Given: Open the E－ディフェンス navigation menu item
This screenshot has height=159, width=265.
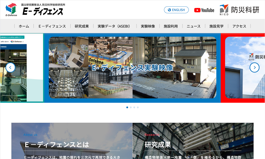Looking at the screenshot, I should 52,26.
